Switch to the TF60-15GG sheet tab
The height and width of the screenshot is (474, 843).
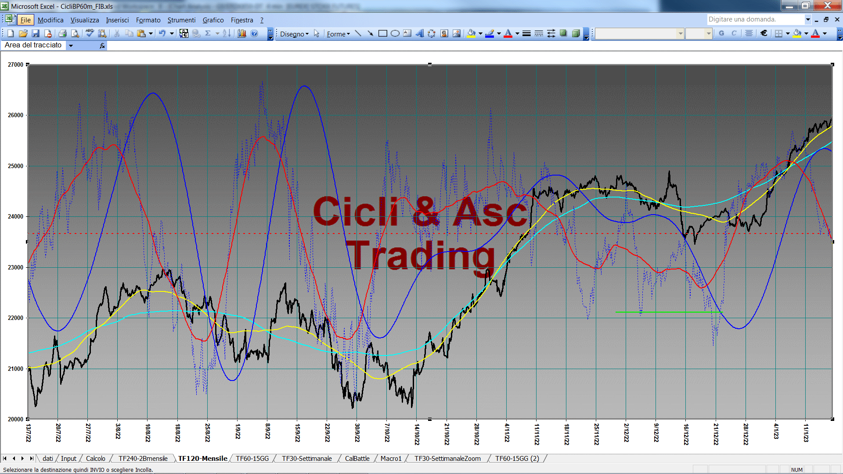pos(252,458)
